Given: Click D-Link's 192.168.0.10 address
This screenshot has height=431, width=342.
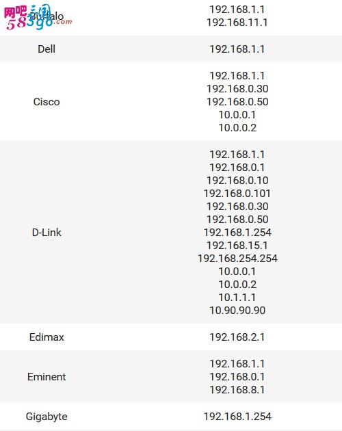Looking at the screenshot, I should (237, 181).
